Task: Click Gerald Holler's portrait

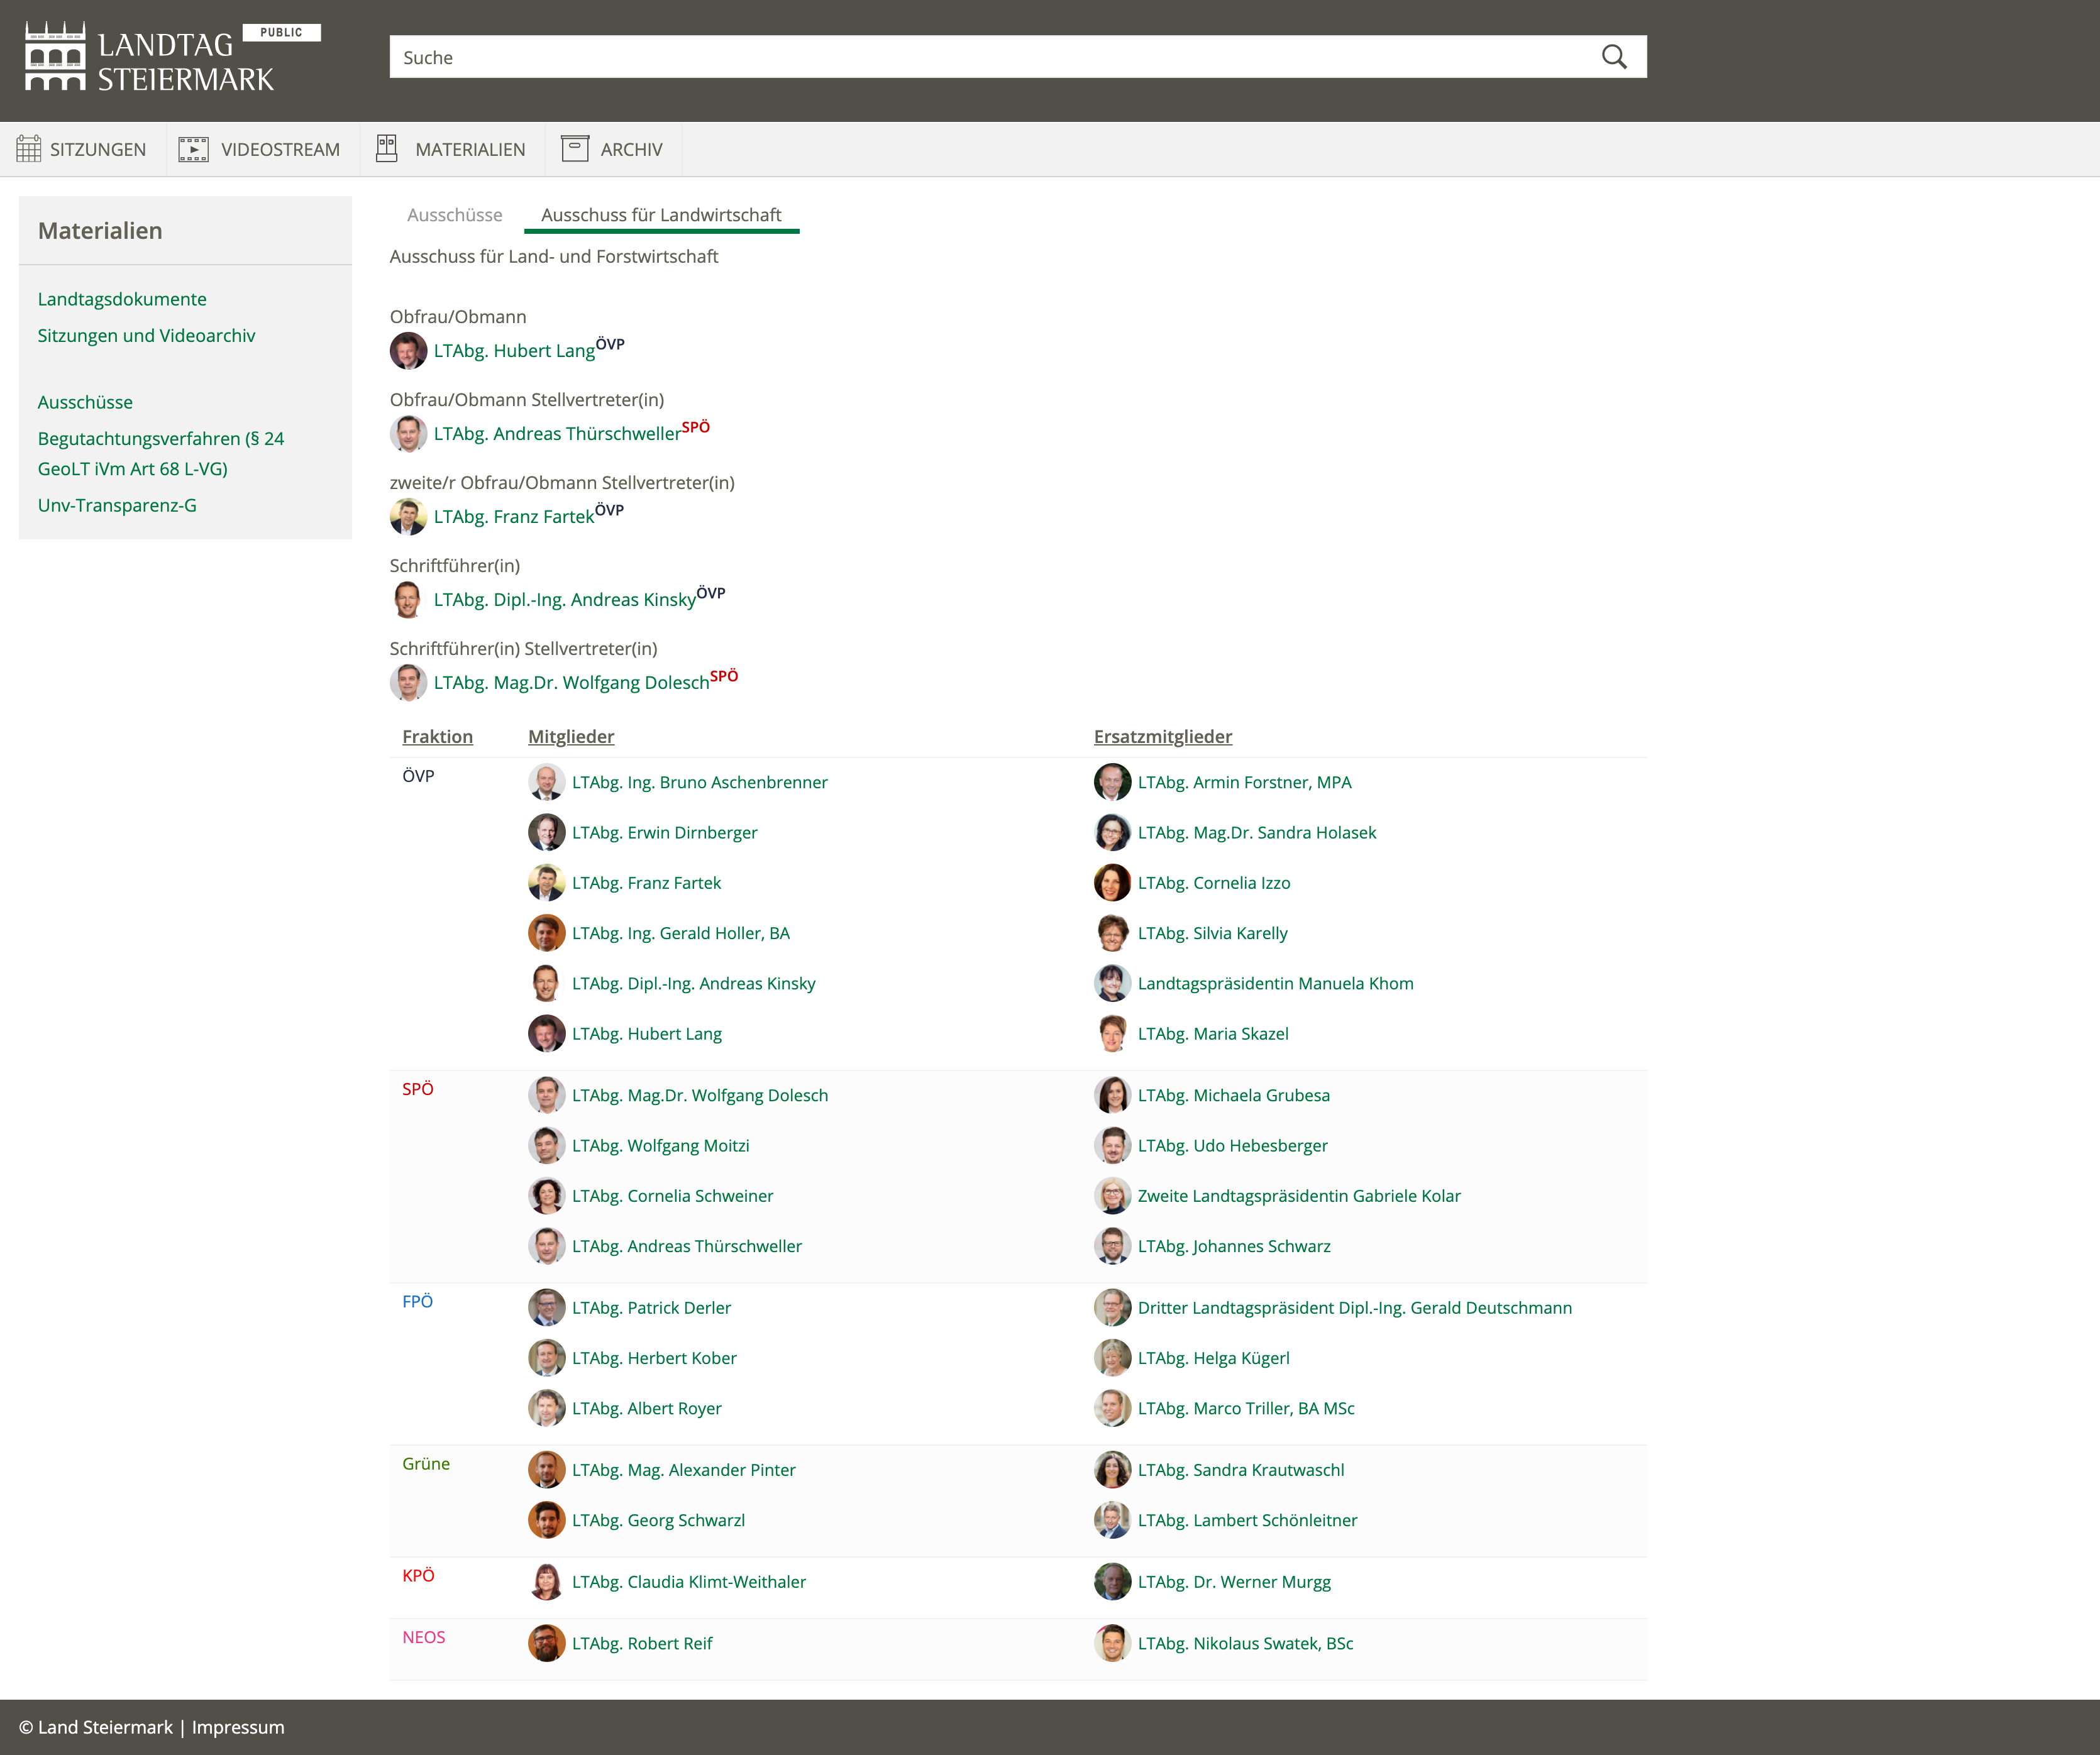Action: (546, 934)
